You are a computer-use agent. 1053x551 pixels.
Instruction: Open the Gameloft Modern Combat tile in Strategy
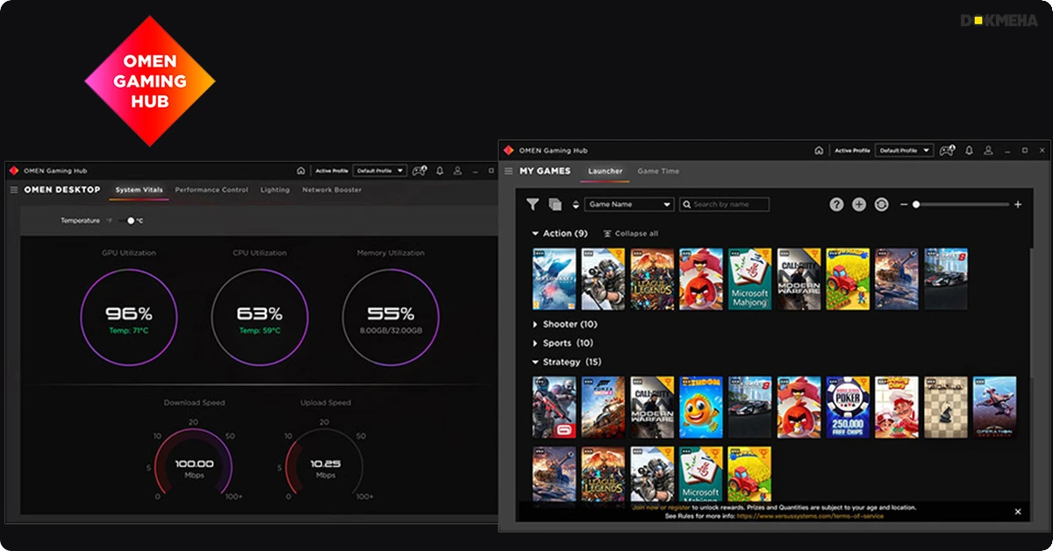pyautogui.click(x=554, y=407)
